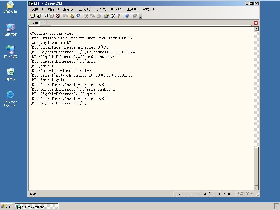280x210 pixels.
Task: Minimize the SecureCRT window
Action: point(247,3)
